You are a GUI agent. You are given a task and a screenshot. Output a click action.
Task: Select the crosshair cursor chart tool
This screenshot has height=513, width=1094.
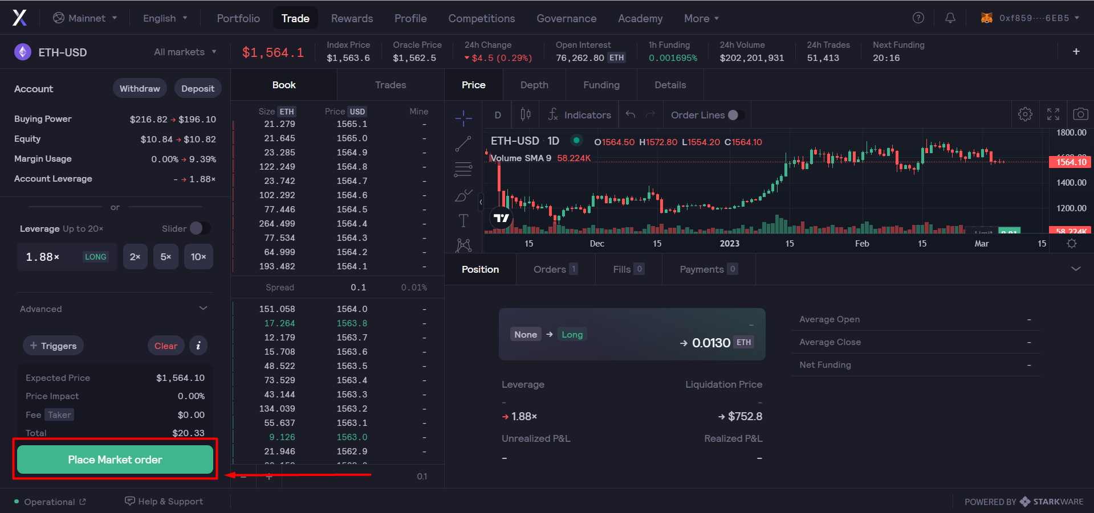pos(463,118)
